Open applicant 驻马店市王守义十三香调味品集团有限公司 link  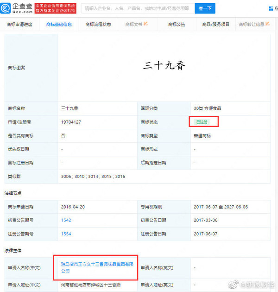pos(97,267)
